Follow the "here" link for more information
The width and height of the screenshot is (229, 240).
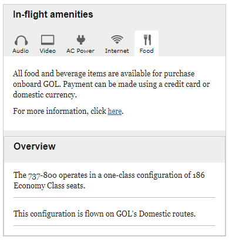(114, 111)
